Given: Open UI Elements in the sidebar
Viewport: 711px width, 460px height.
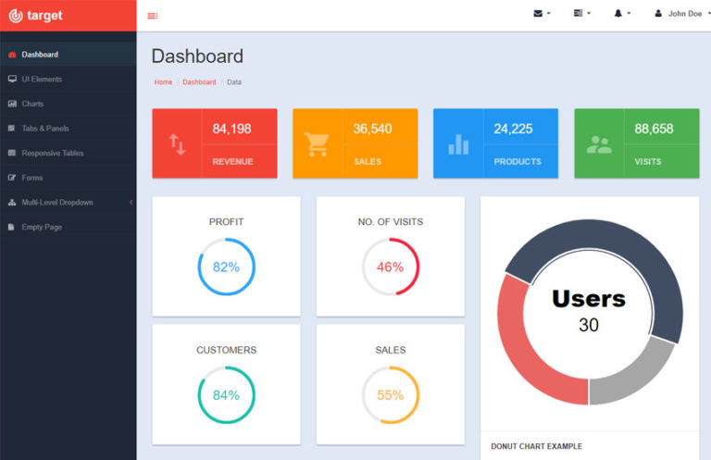Looking at the screenshot, I should (42, 80).
